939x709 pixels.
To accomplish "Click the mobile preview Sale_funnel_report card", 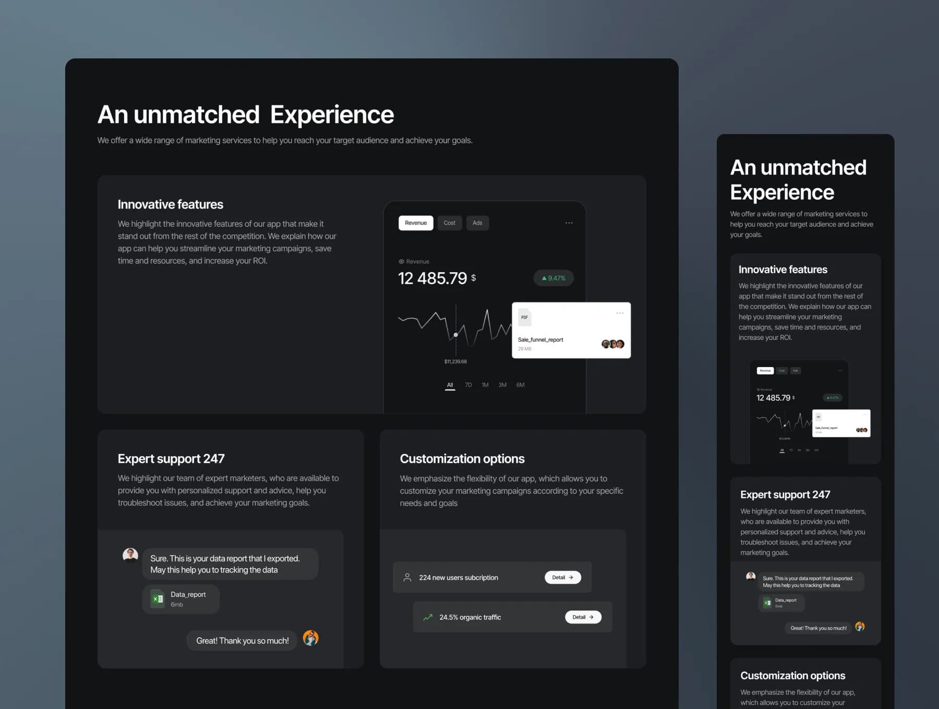I will [x=841, y=423].
